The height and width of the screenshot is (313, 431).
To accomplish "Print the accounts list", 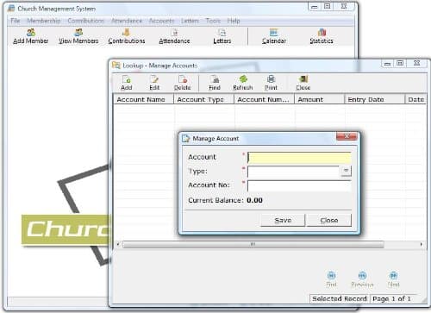I will 271,83.
